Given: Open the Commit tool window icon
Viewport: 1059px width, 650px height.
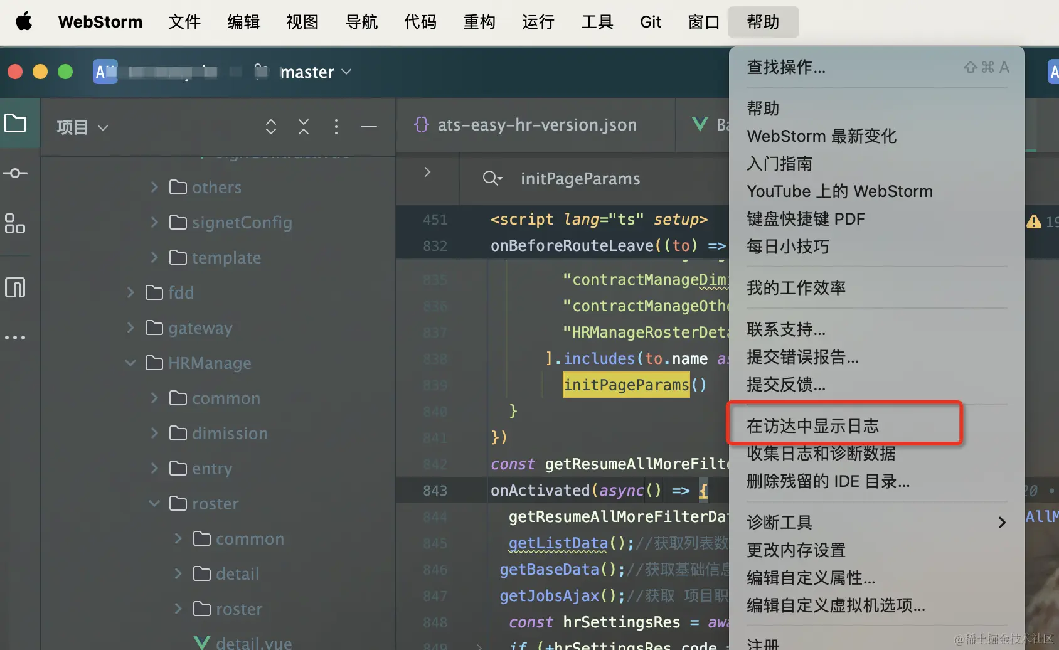Looking at the screenshot, I should 15,173.
